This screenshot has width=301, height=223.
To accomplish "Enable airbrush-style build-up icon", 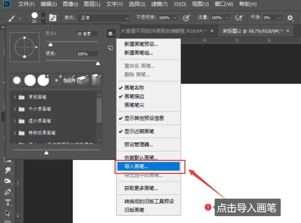I will click(238, 17).
